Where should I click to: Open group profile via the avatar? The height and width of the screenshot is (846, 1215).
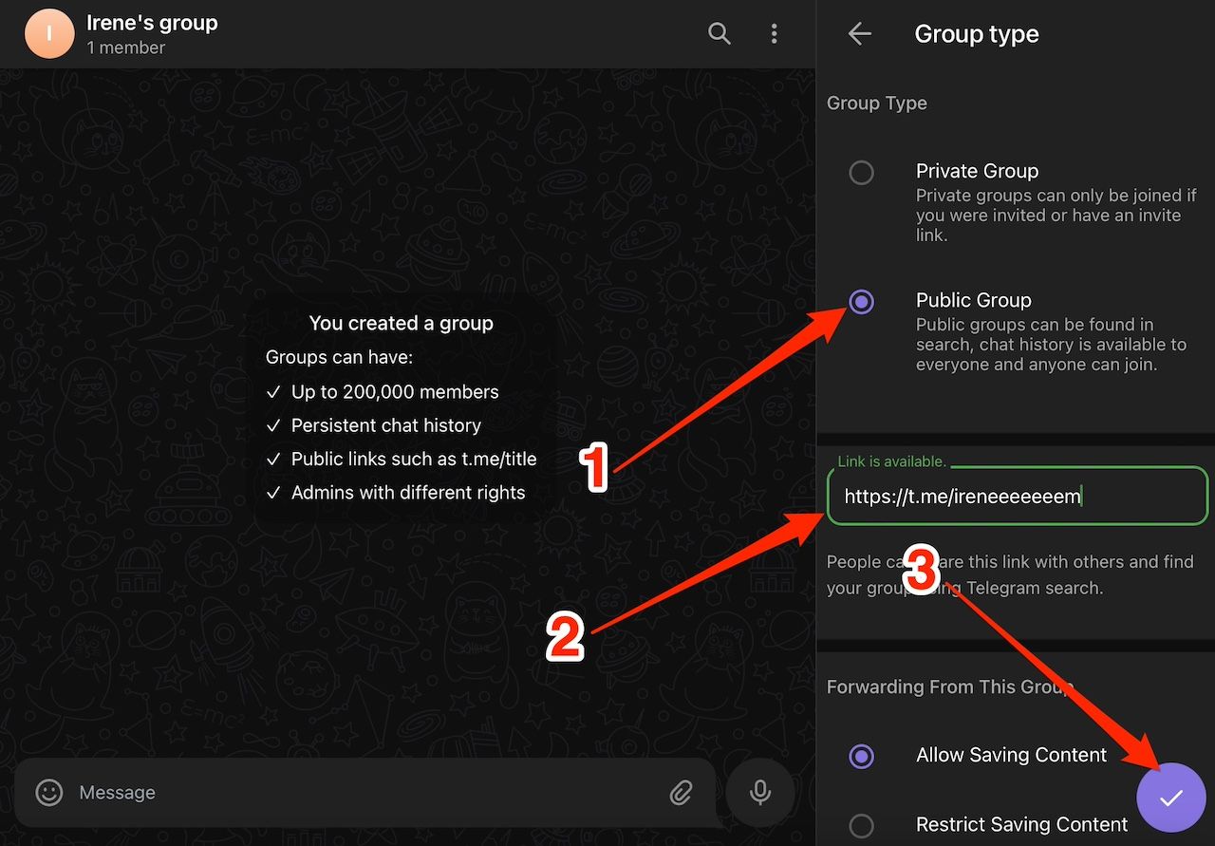coord(48,33)
